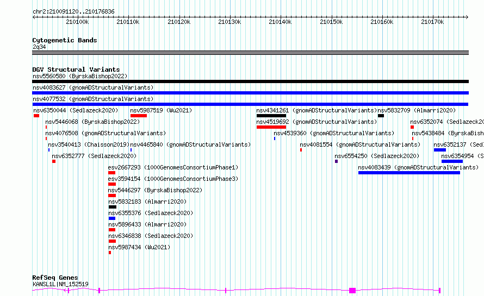Select the nsv4539360 gnomAD label
The width and height of the screenshot is (484, 296).
[334, 133]
